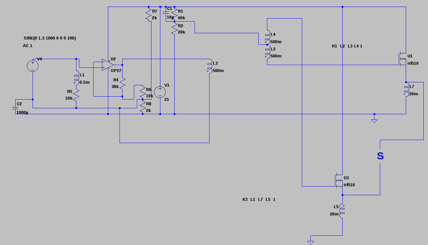The width and height of the screenshot is (428, 245).
Task: Click the L1 inductor symbol
Action: coord(77,78)
